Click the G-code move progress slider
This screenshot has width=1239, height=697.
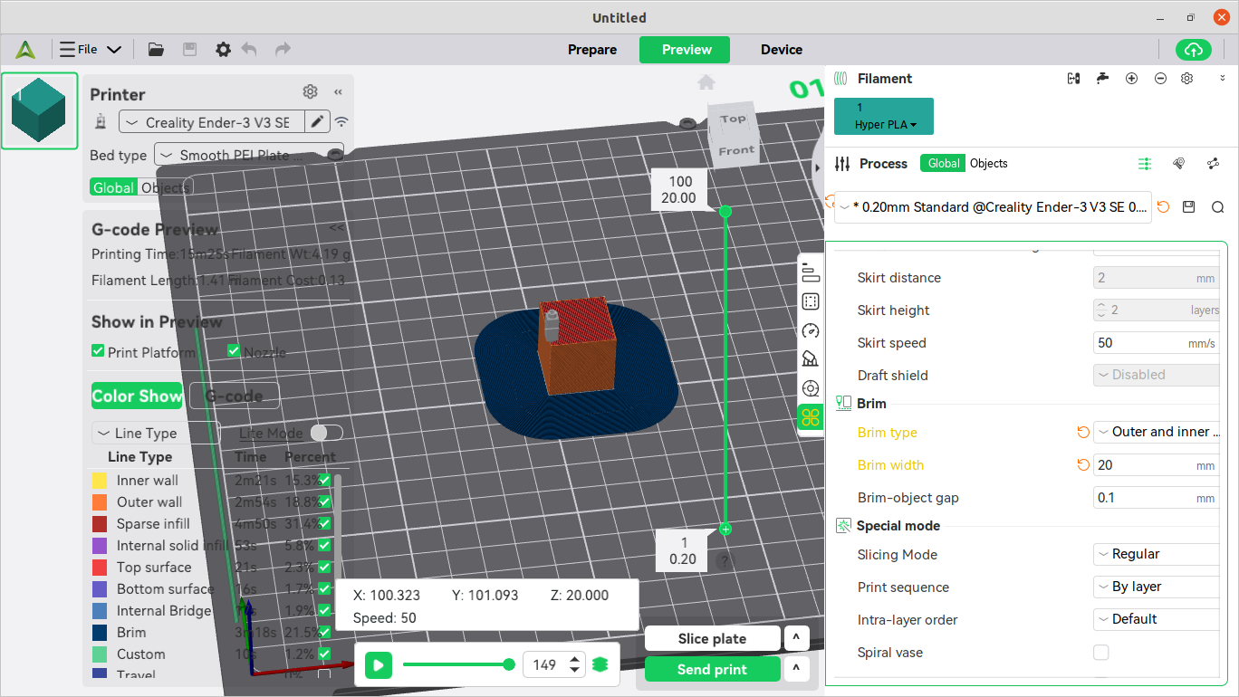tap(457, 665)
